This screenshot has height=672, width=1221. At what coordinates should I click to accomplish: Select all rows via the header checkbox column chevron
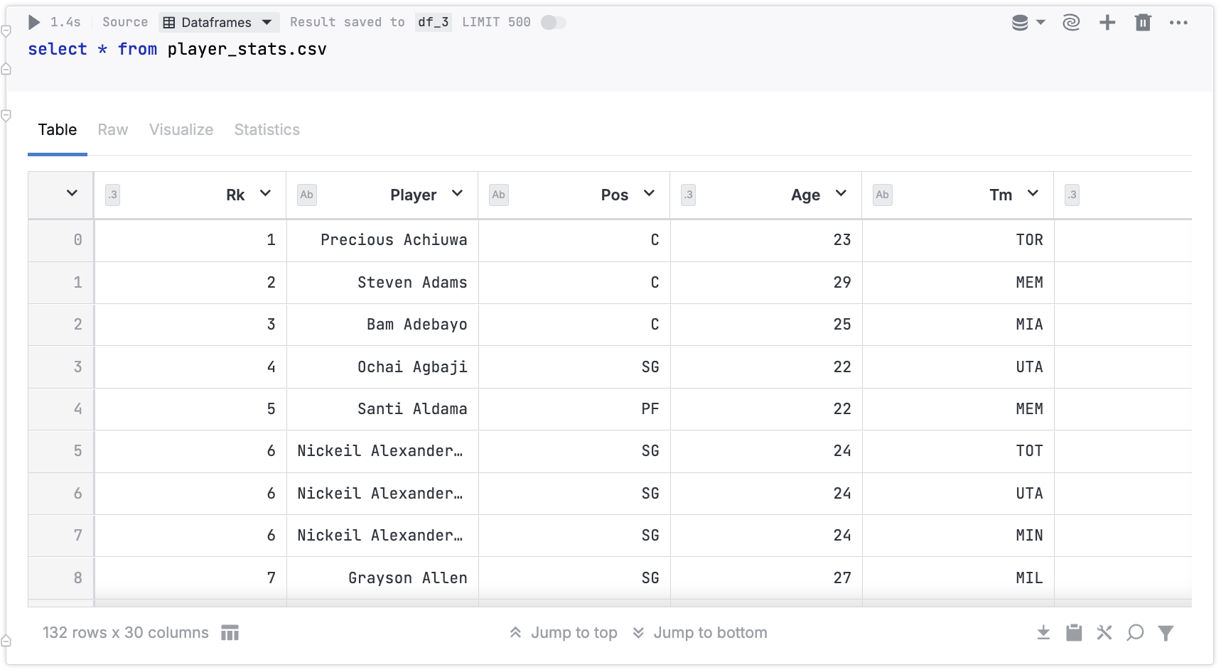click(x=71, y=193)
